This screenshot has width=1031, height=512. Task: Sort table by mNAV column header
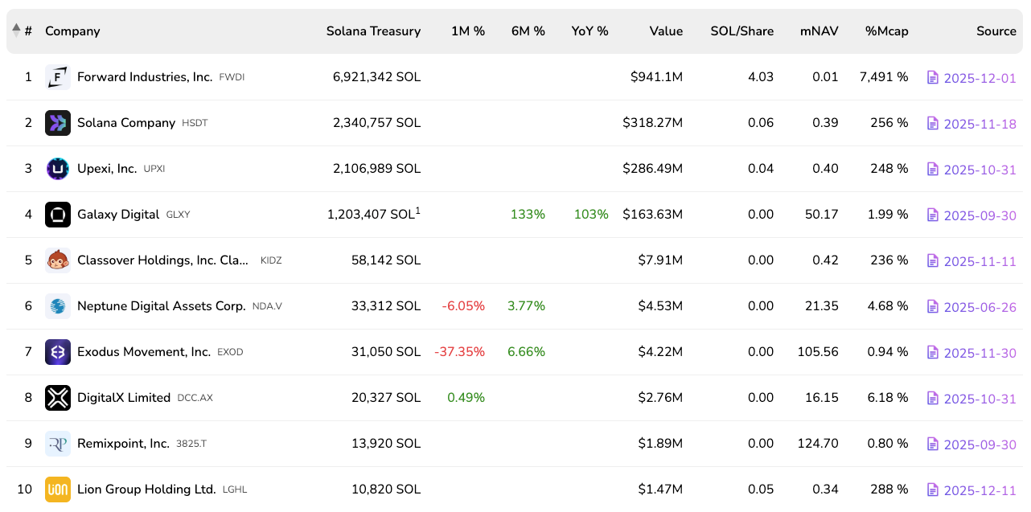point(819,31)
